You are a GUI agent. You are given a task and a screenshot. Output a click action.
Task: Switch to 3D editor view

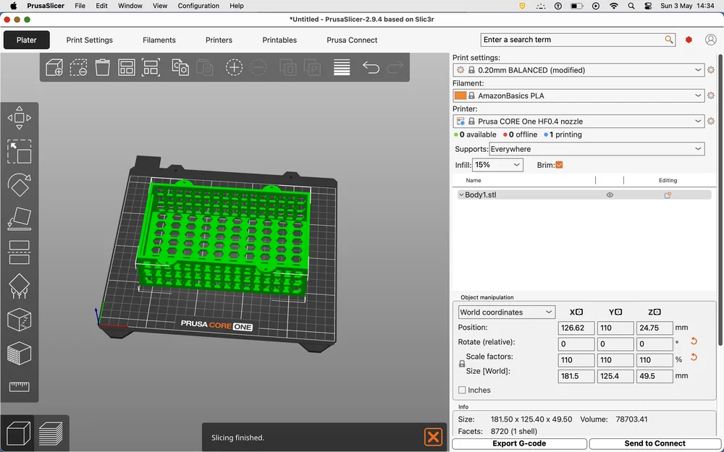tap(17, 434)
